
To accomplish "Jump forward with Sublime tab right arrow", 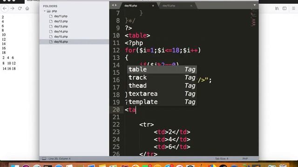I will tap(116, 5).
